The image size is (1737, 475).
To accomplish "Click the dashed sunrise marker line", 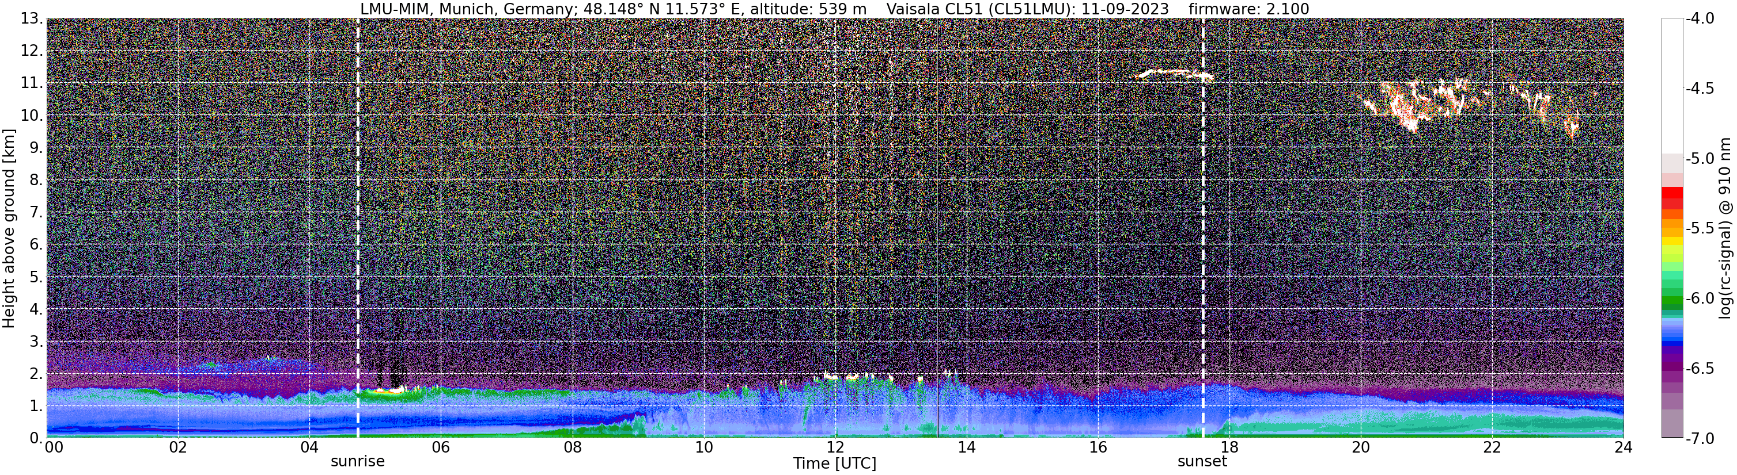I will pos(357,228).
